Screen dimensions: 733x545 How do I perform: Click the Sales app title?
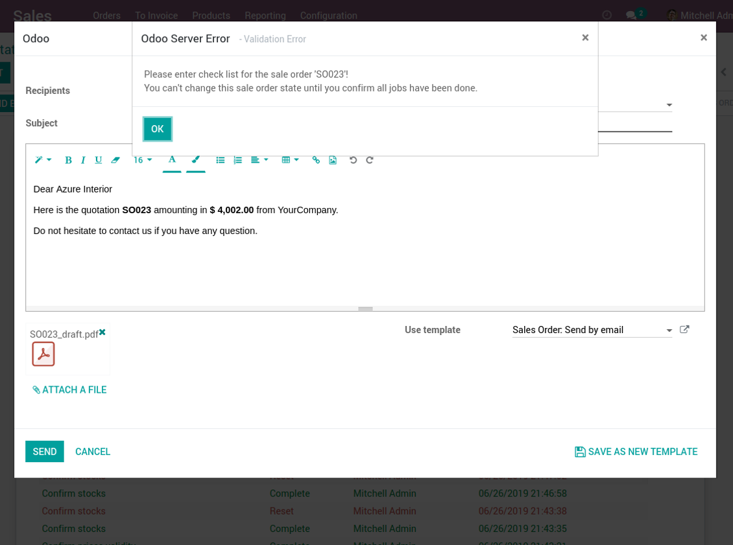coord(32,16)
